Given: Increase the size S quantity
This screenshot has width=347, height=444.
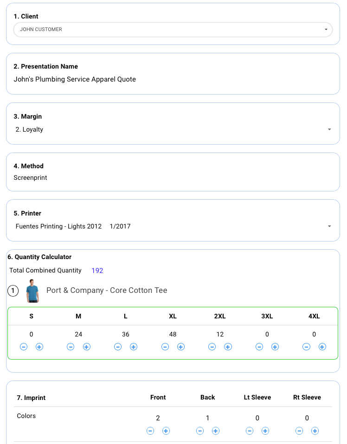Looking at the screenshot, I should click(39, 347).
